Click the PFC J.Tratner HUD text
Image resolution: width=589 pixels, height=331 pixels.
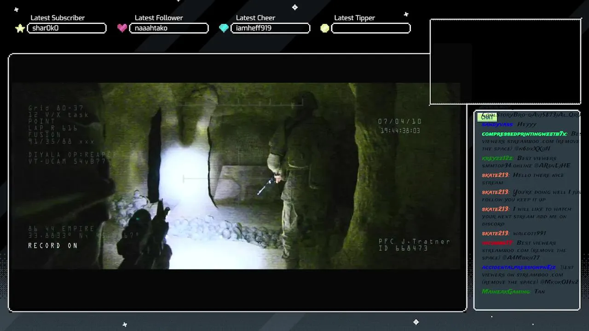tap(414, 241)
